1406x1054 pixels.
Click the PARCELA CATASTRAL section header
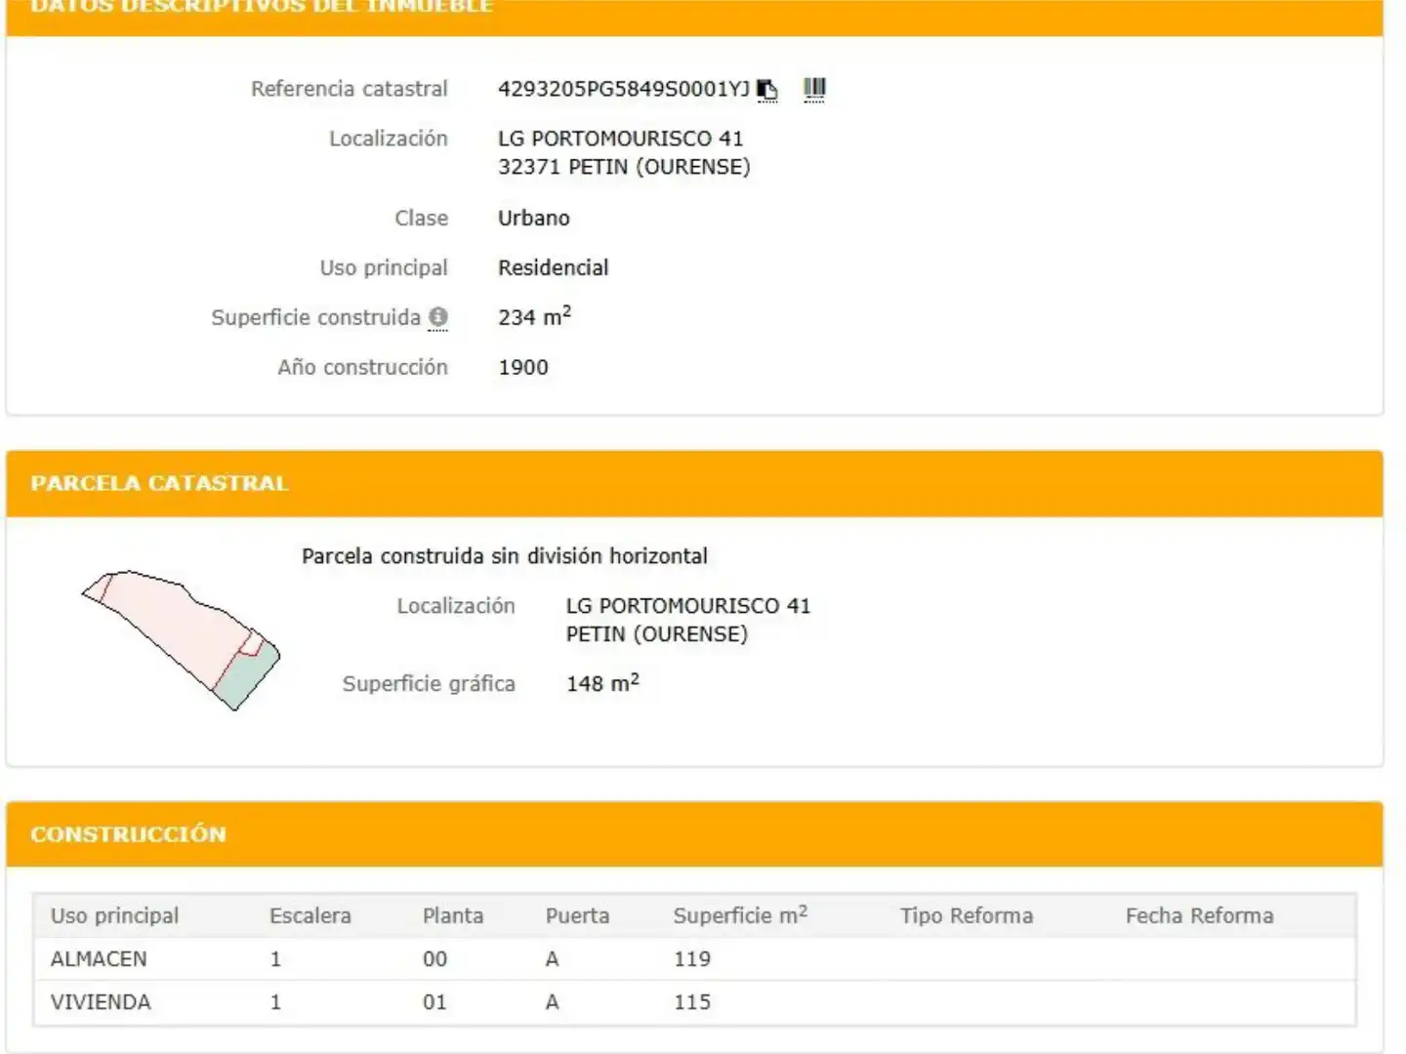click(694, 484)
